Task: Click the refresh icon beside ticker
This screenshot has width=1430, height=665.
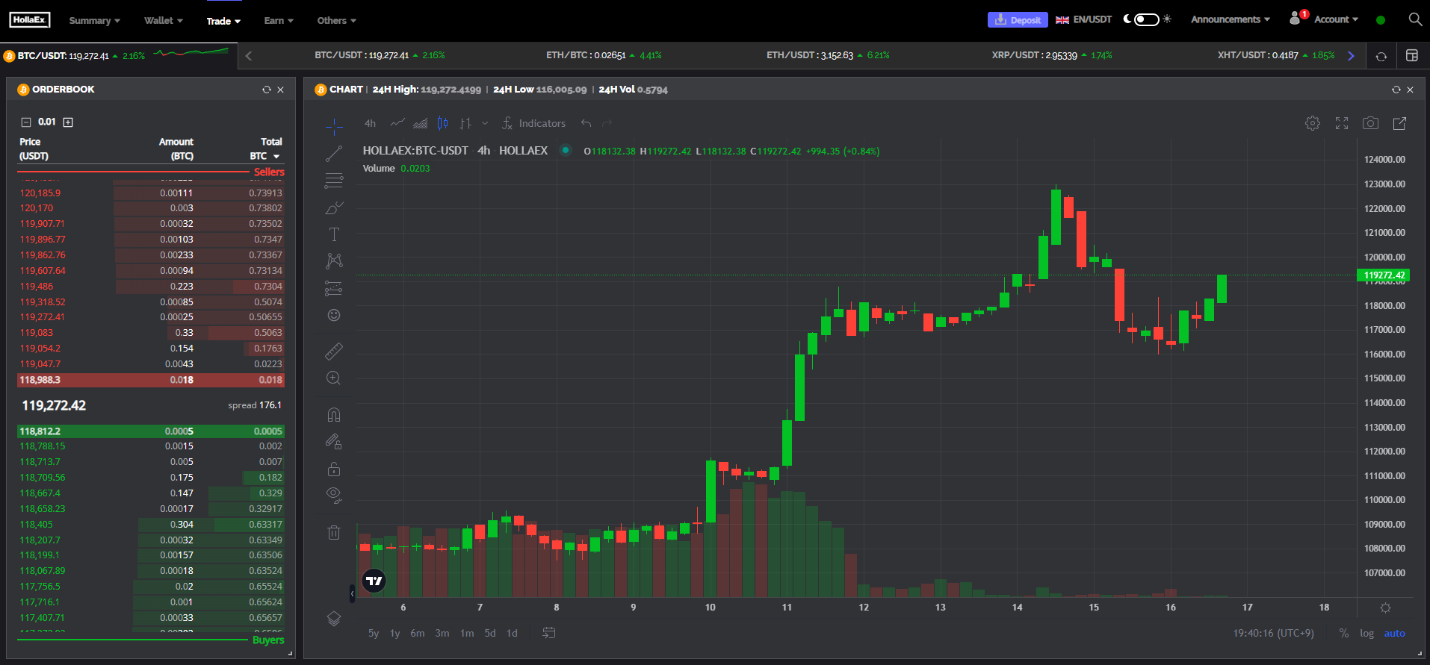Action: (1381, 56)
